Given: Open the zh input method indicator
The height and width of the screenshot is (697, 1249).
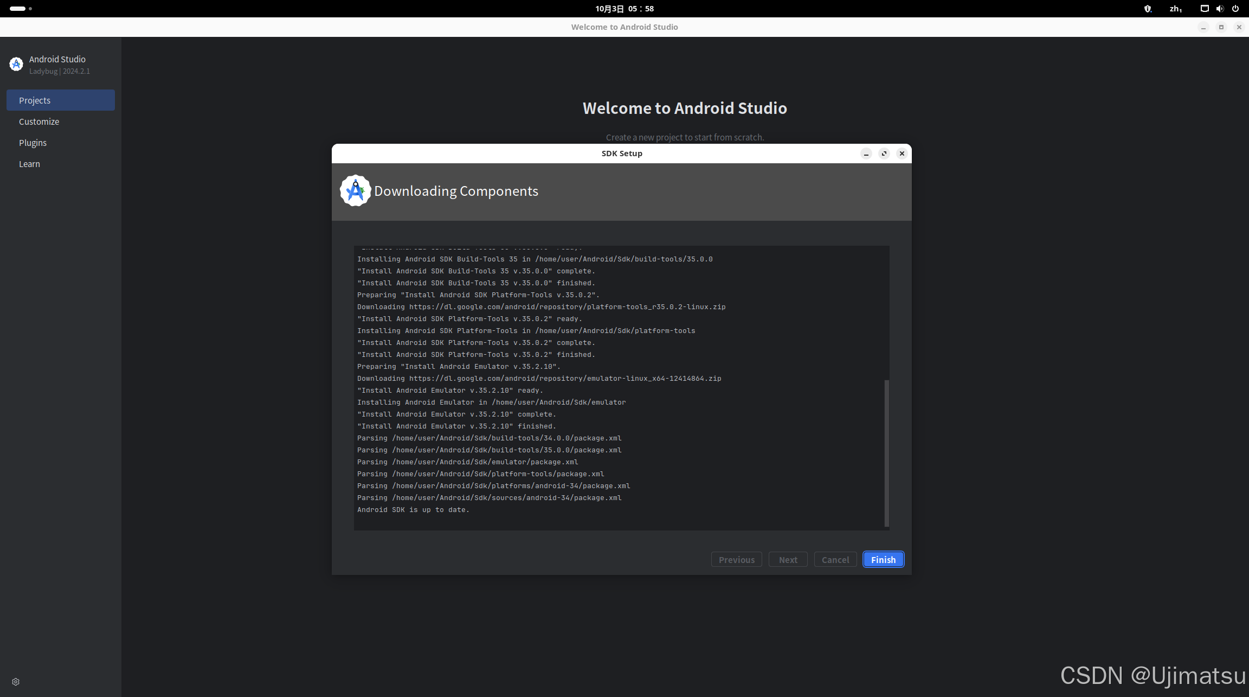Looking at the screenshot, I should [x=1175, y=9].
